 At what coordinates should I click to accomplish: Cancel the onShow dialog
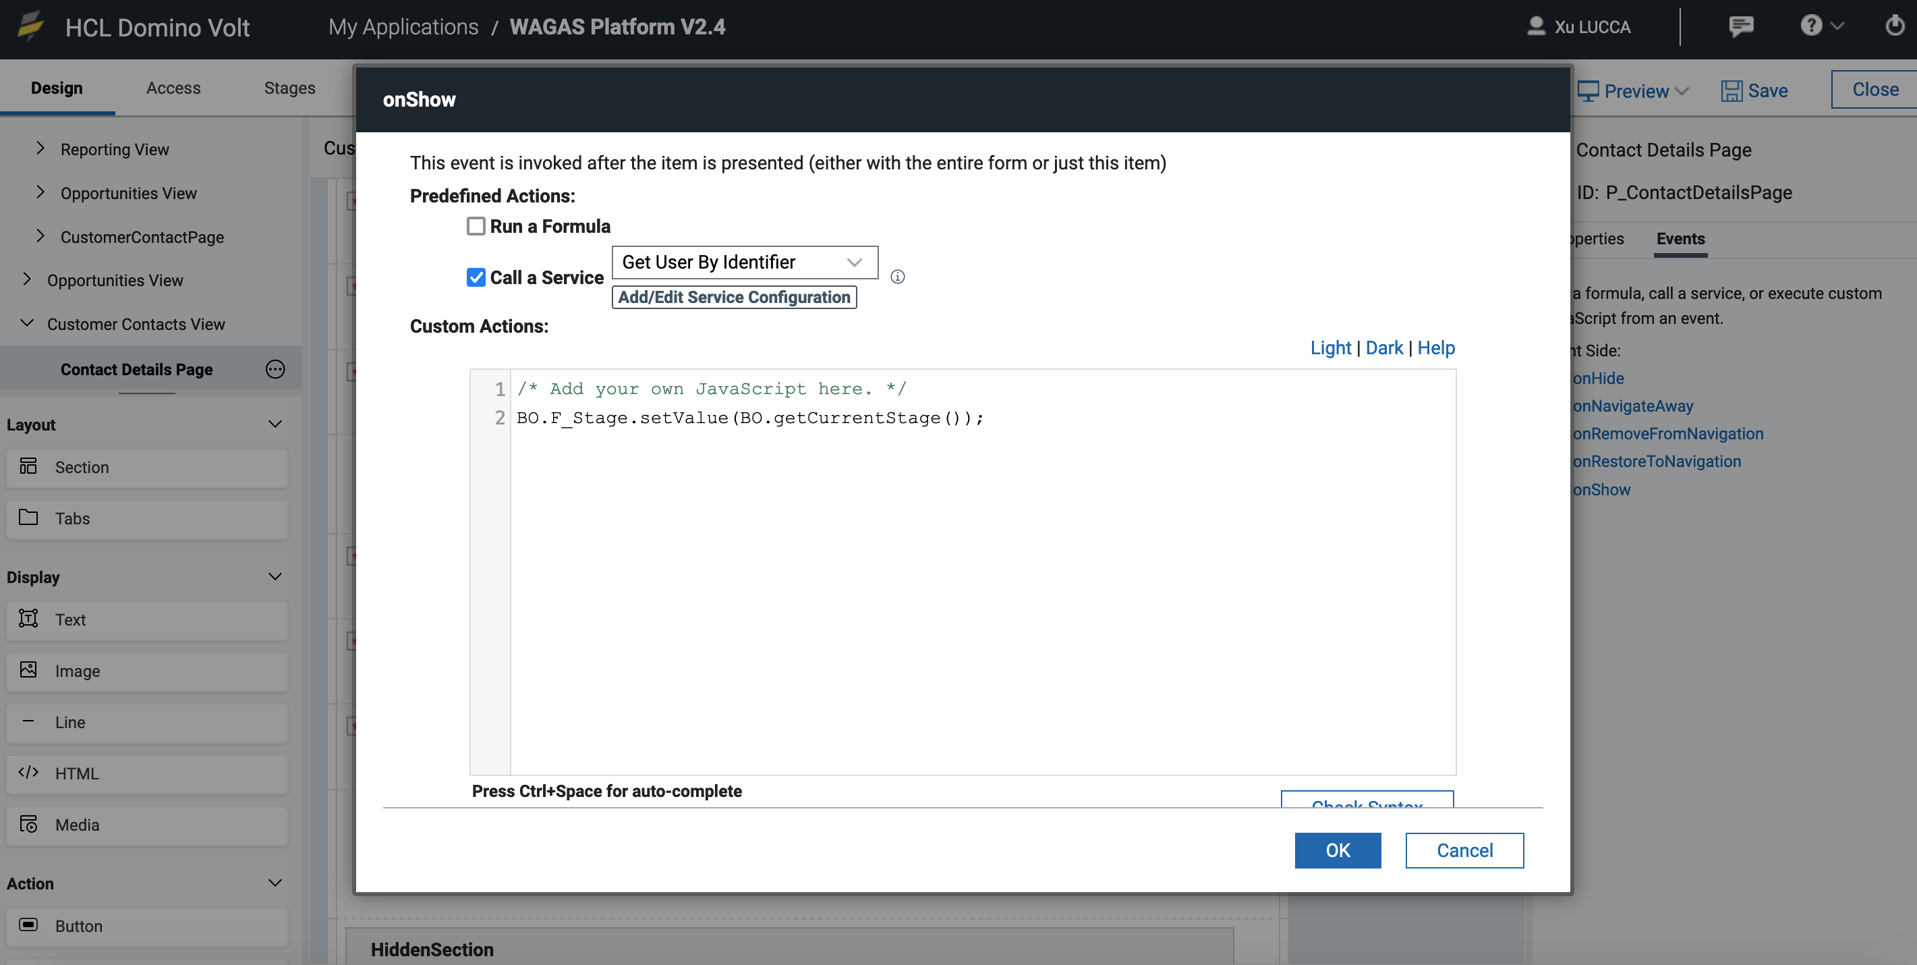pos(1464,850)
